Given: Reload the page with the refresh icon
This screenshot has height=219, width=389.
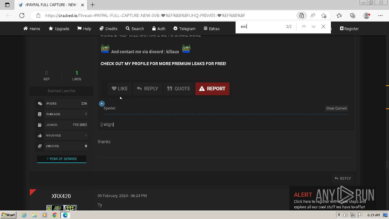Looking at the screenshot, I should click(x=22, y=16).
